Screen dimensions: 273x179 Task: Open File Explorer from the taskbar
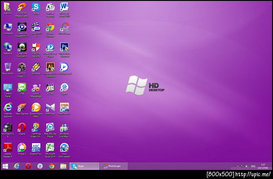63,166
